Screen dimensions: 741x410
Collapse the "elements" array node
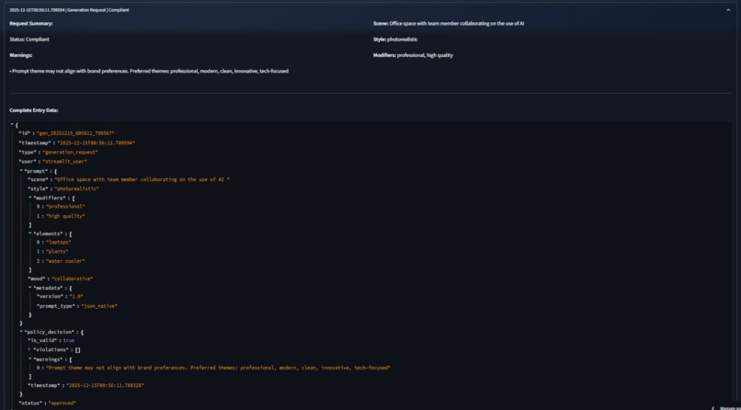29,233
